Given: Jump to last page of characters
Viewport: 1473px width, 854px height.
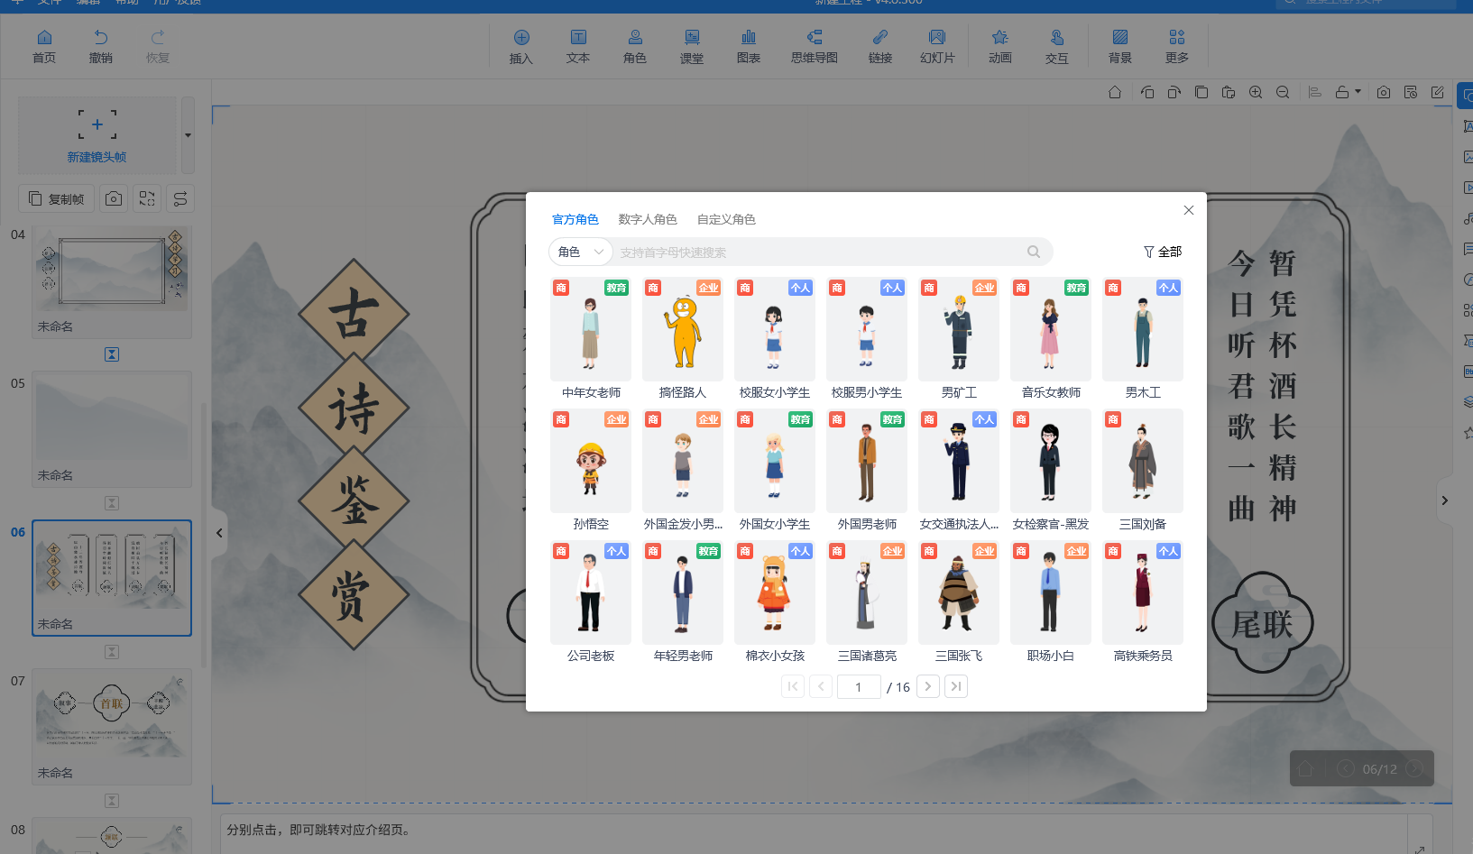Looking at the screenshot, I should [x=956, y=686].
